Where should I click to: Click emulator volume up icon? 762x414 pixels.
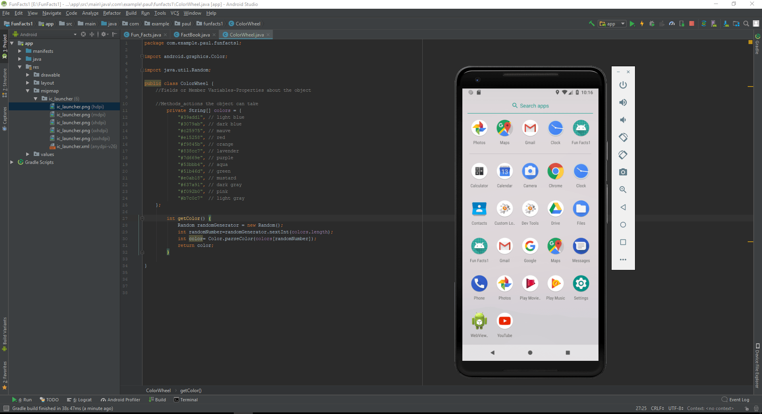click(623, 102)
